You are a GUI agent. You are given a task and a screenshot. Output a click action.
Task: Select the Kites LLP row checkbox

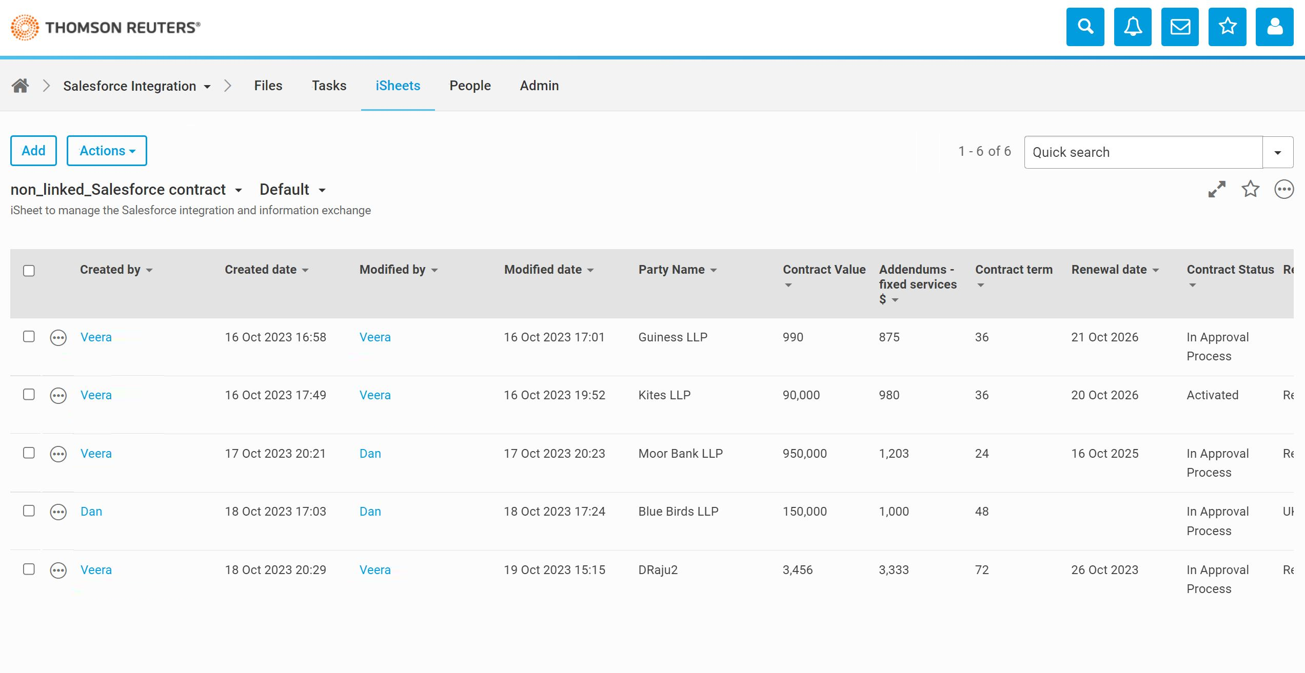(x=29, y=394)
